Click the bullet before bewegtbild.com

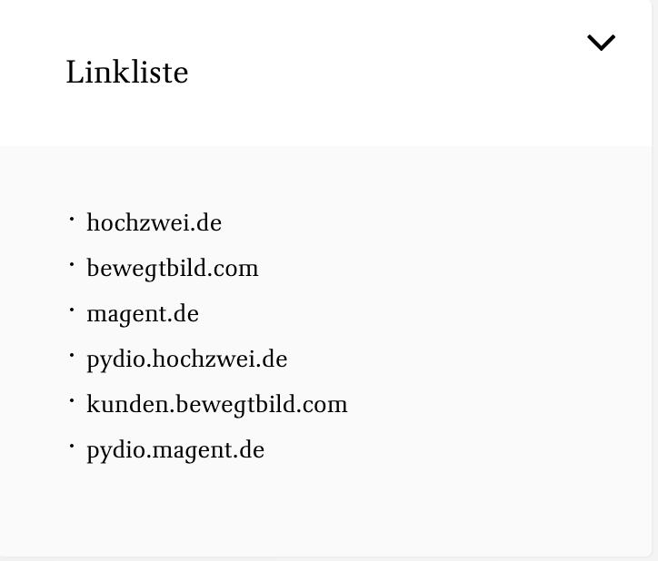pos(72,265)
